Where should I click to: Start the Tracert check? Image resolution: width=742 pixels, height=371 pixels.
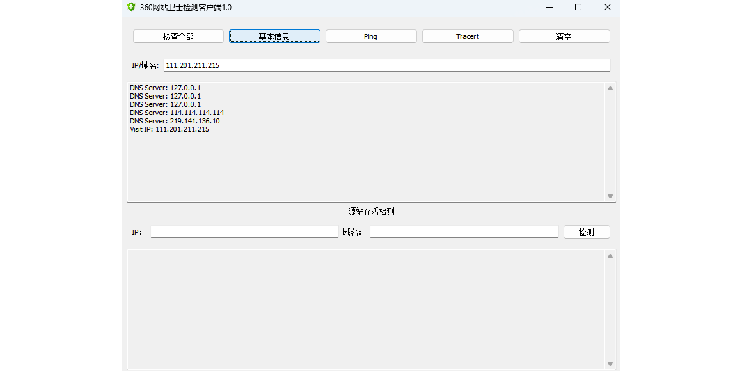pyautogui.click(x=468, y=36)
